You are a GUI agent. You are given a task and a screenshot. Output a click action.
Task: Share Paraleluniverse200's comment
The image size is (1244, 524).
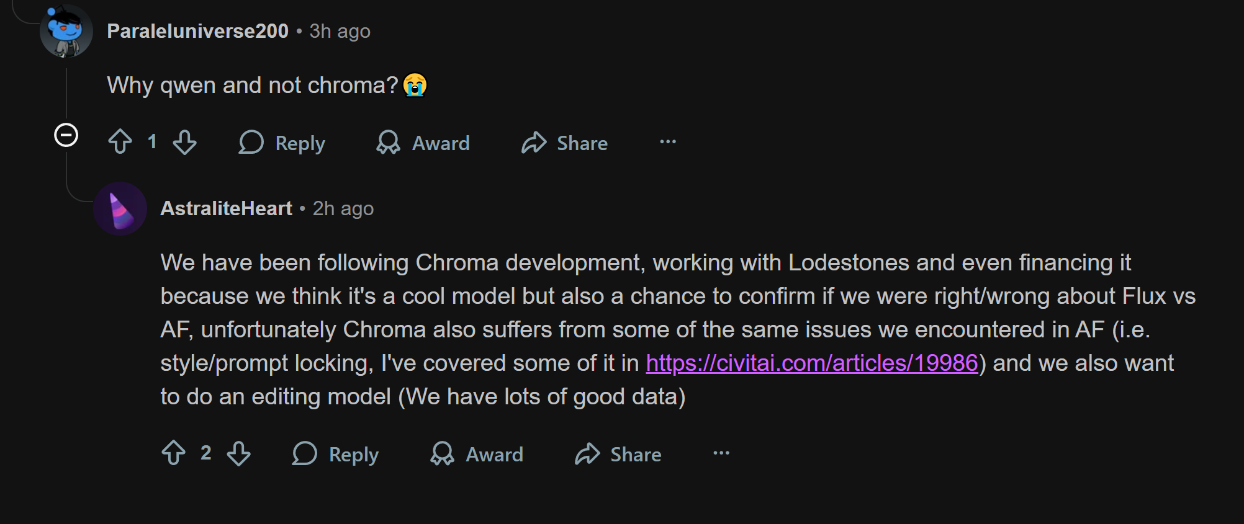(x=565, y=143)
